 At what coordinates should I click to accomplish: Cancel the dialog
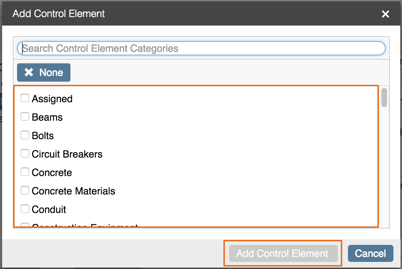pos(370,253)
